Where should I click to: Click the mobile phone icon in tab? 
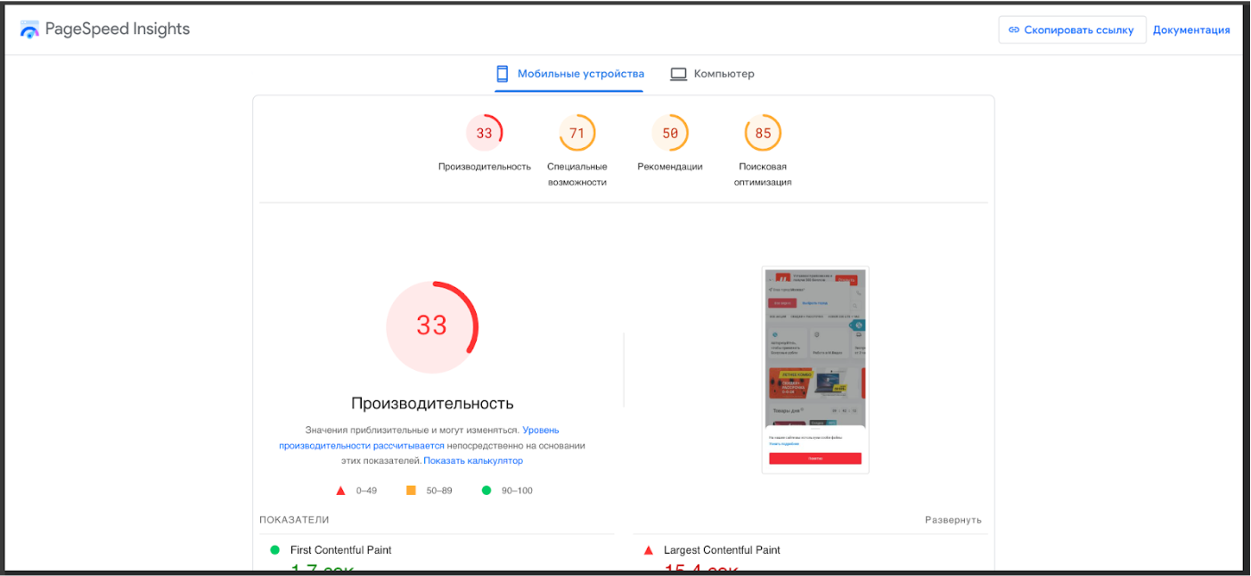point(503,74)
